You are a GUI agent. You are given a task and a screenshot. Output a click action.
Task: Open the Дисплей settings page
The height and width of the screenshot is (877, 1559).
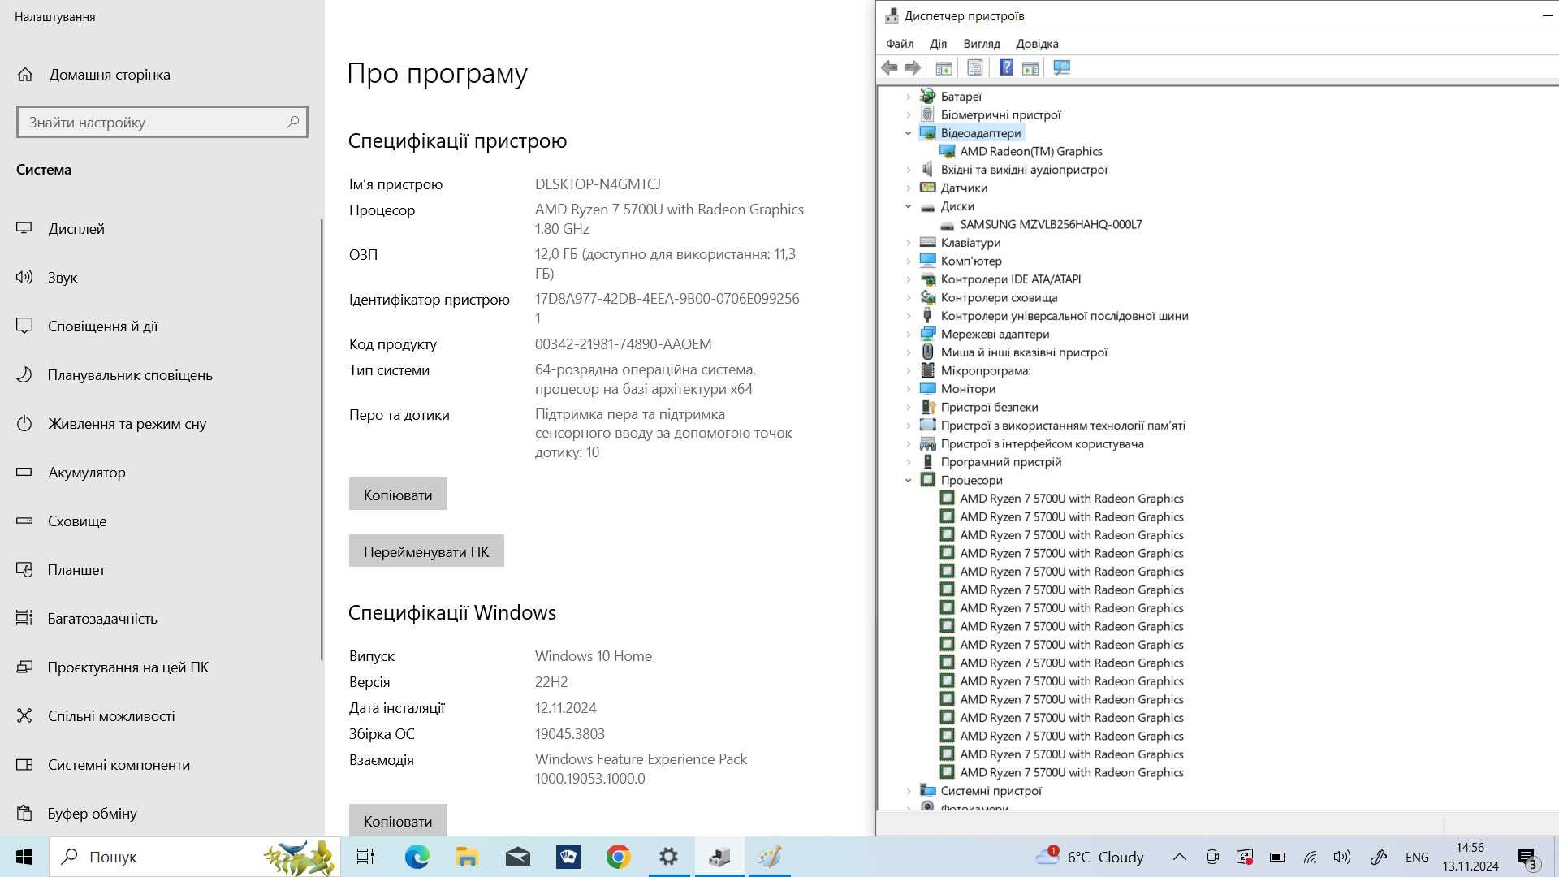coord(162,229)
